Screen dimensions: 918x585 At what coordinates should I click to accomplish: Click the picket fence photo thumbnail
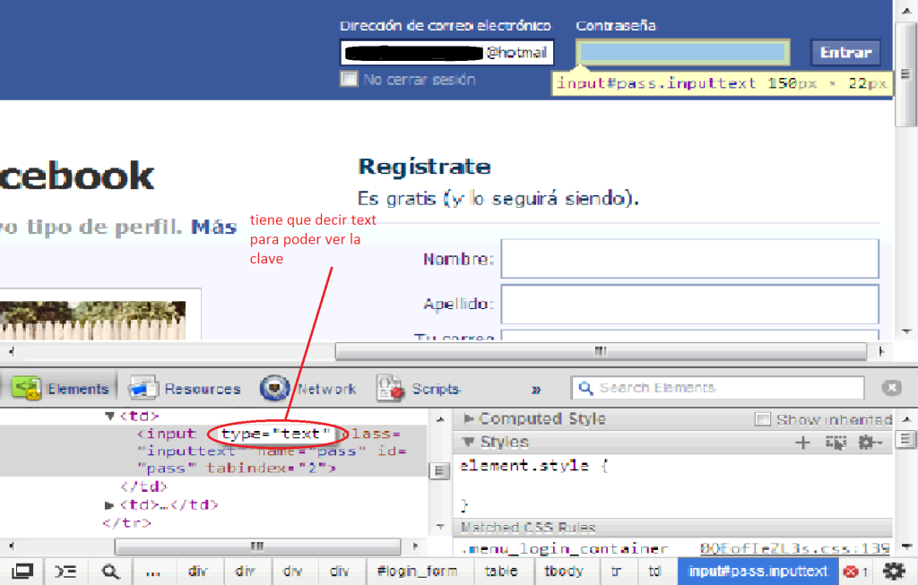(92, 321)
